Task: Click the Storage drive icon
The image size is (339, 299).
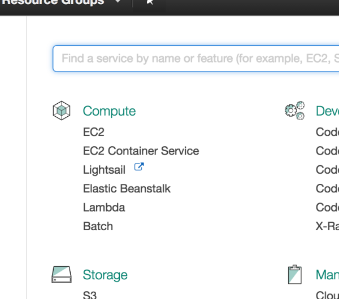Action: tap(61, 275)
